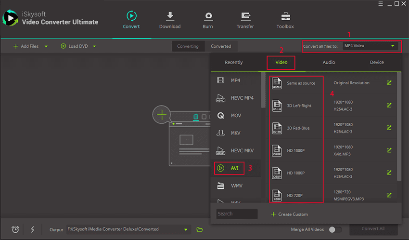409x240 pixels.
Task: Click the lightning high-speed conversion icon
Action: (x=32, y=229)
